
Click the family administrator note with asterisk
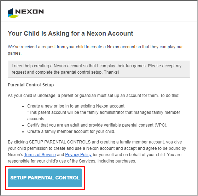point(104,115)
